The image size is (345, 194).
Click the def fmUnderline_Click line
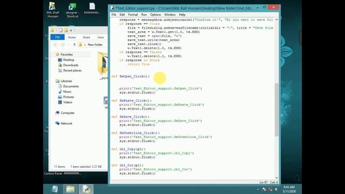click(x=135, y=133)
